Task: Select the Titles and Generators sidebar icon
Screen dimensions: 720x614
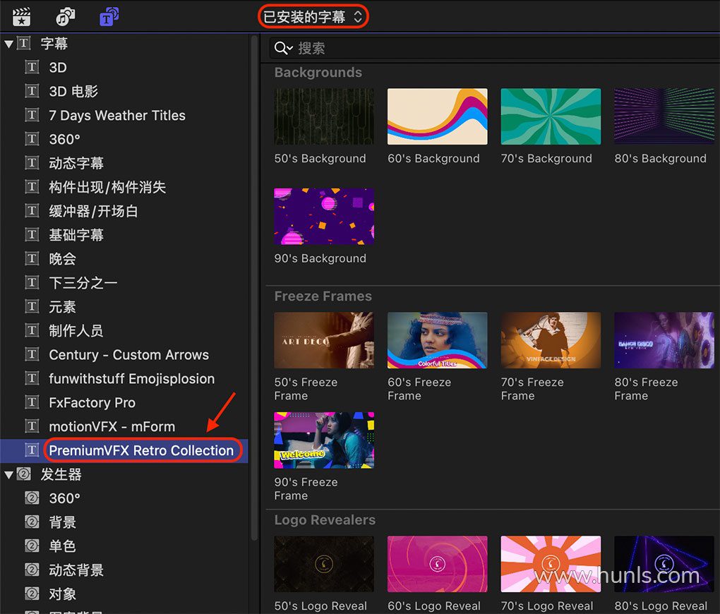Action: click(109, 16)
